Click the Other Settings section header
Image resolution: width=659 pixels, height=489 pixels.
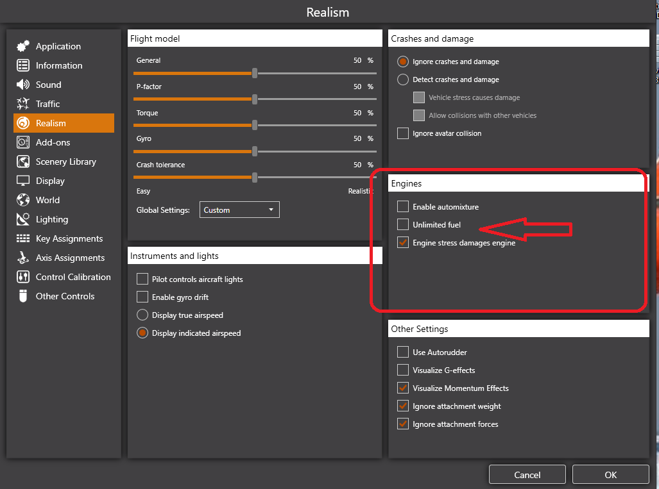tap(518, 329)
